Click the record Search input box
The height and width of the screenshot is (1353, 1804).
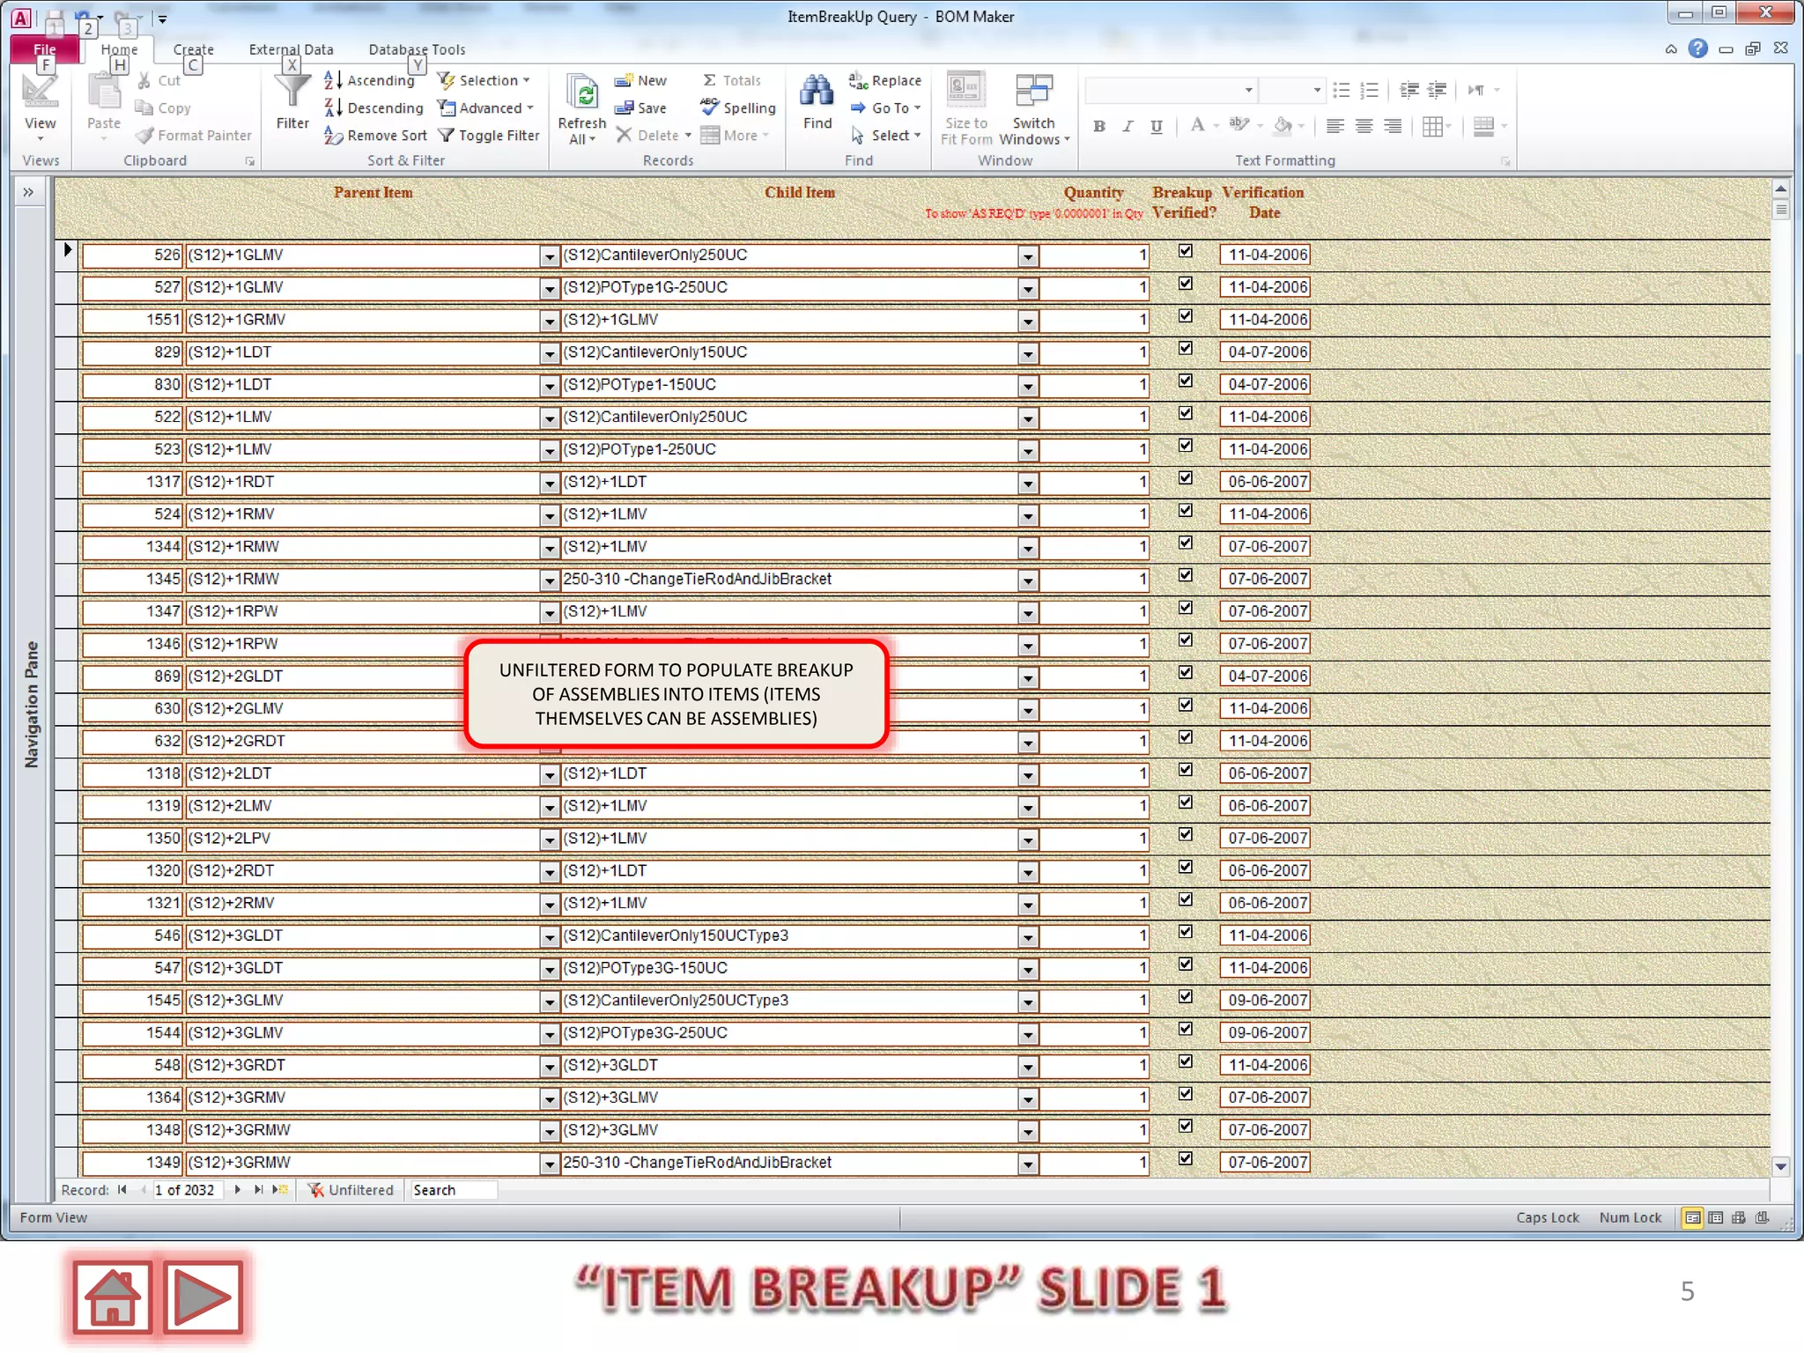[453, 1190]
